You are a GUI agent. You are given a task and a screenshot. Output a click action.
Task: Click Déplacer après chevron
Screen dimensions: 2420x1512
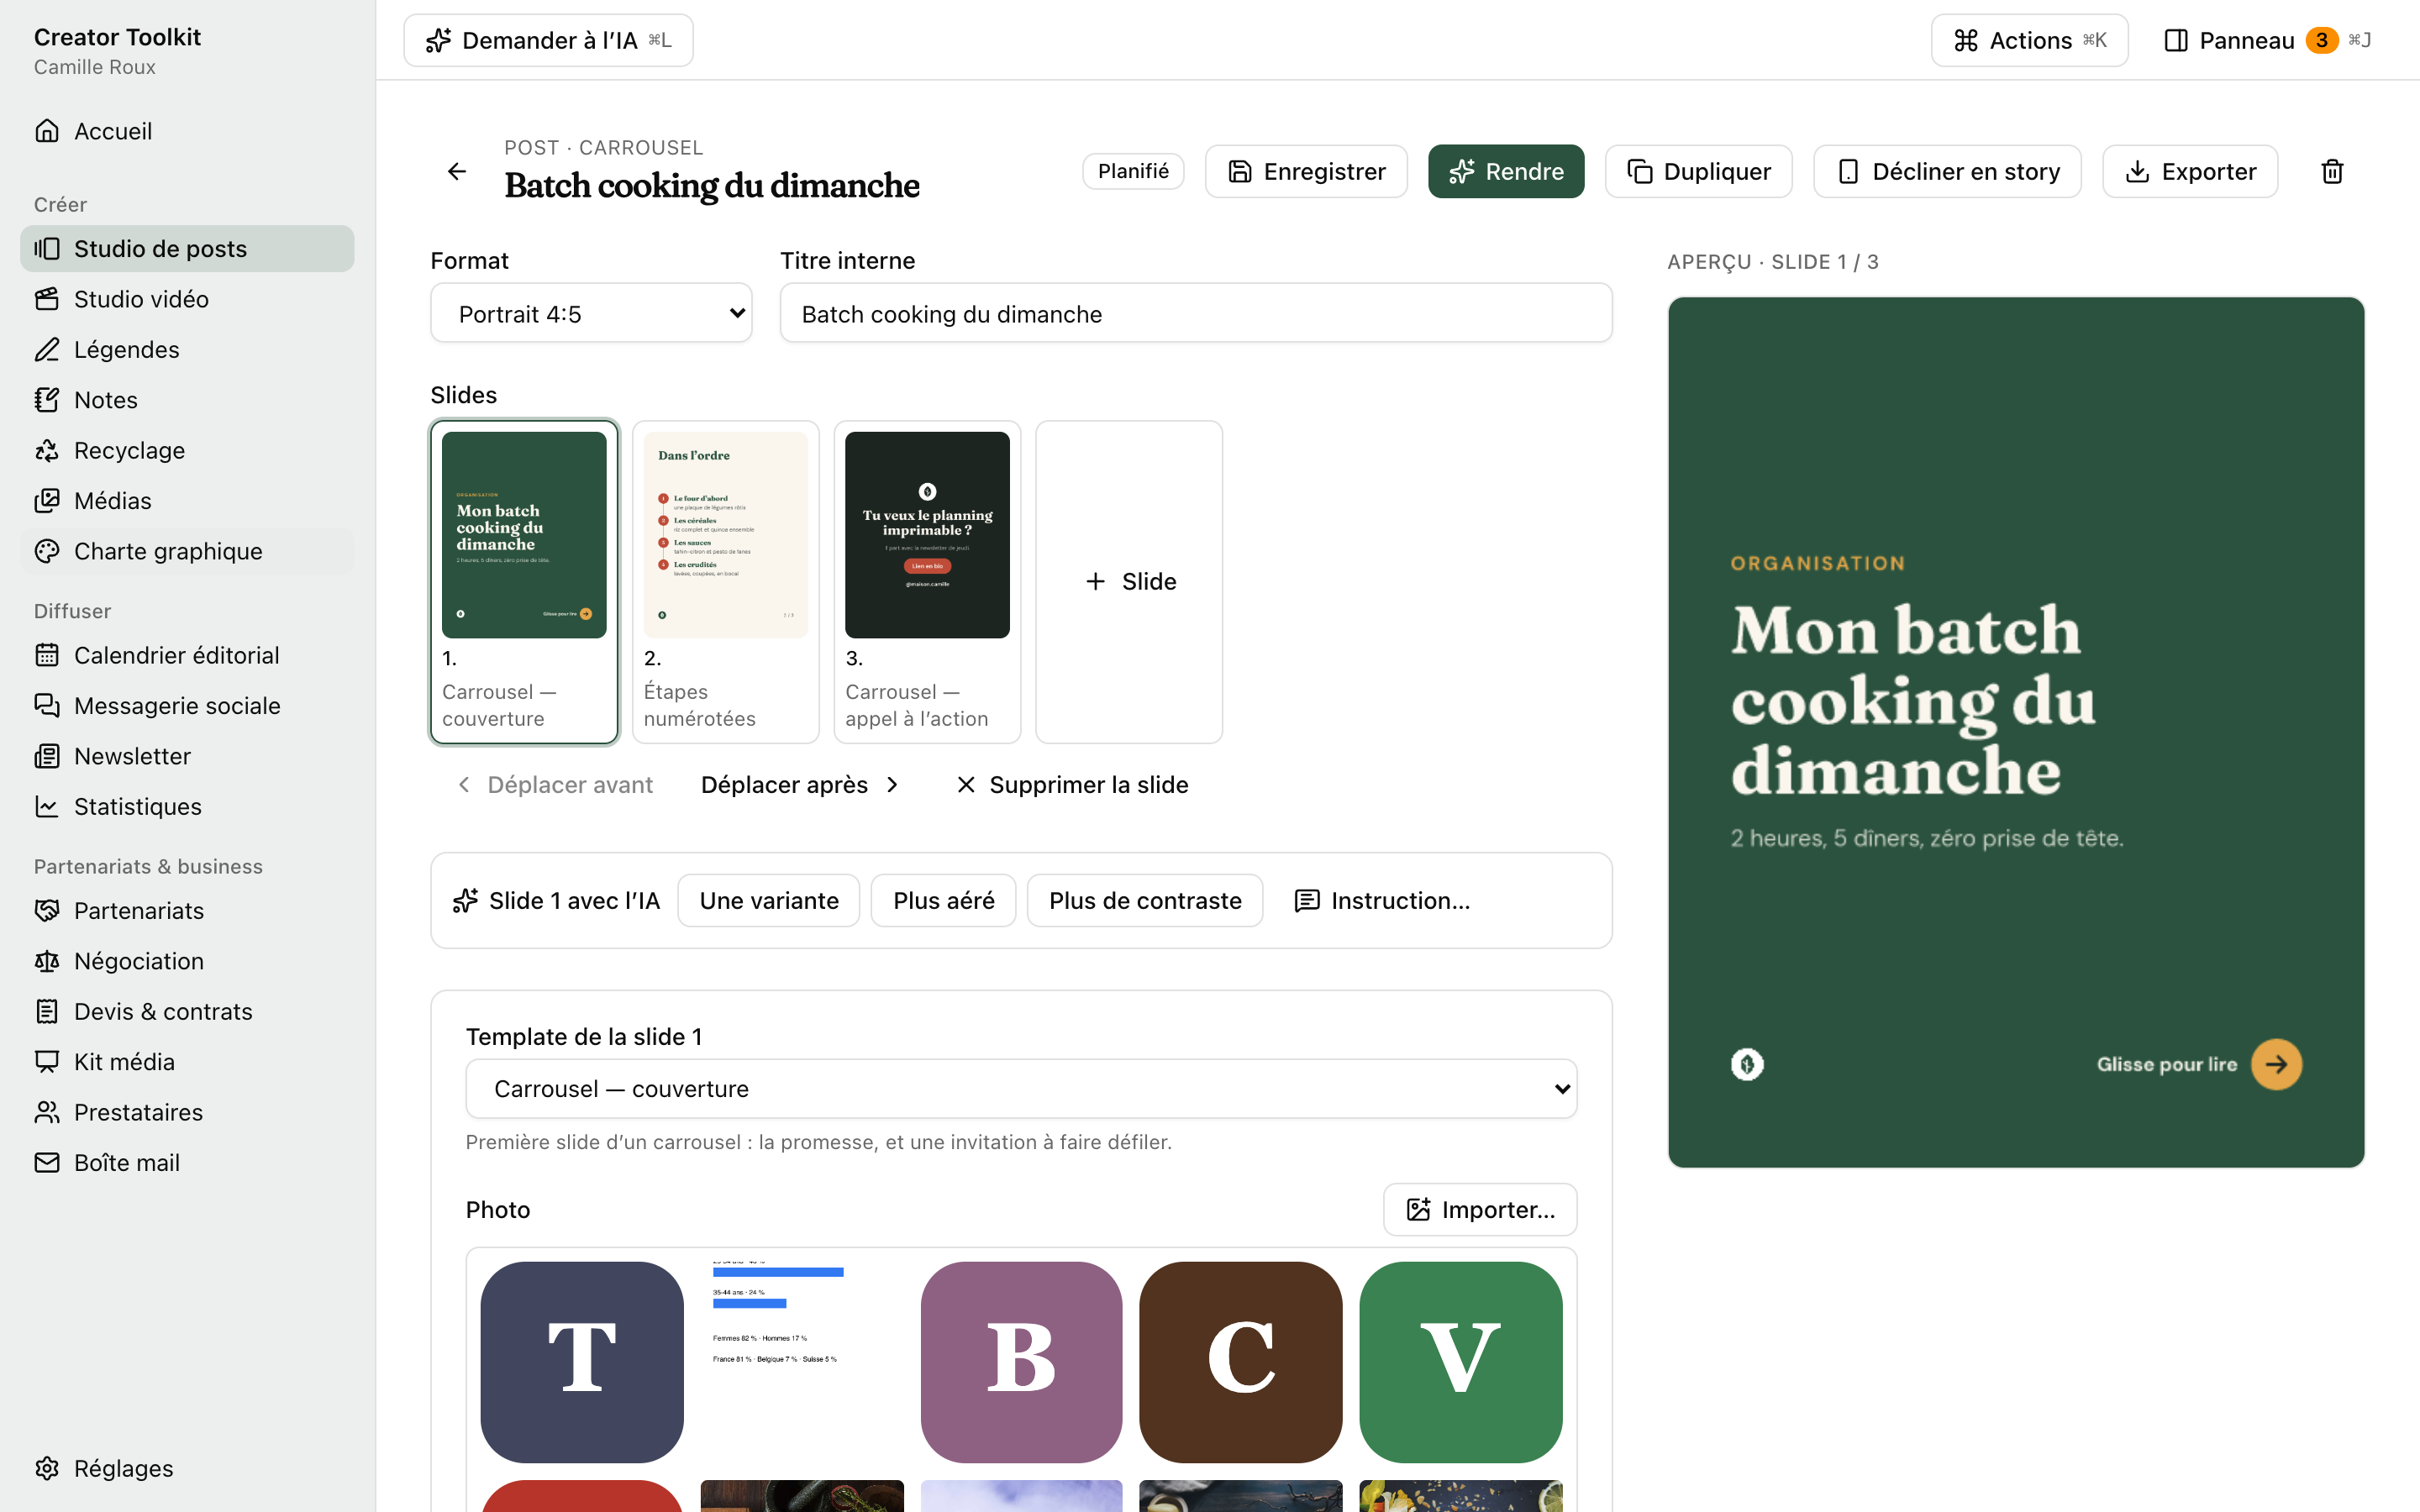click(893, 785)
